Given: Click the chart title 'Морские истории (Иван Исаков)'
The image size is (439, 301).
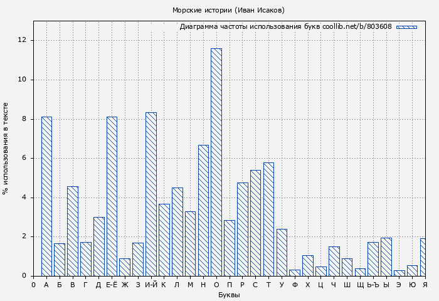Looking at the screenshot, I should click(228, 10).
